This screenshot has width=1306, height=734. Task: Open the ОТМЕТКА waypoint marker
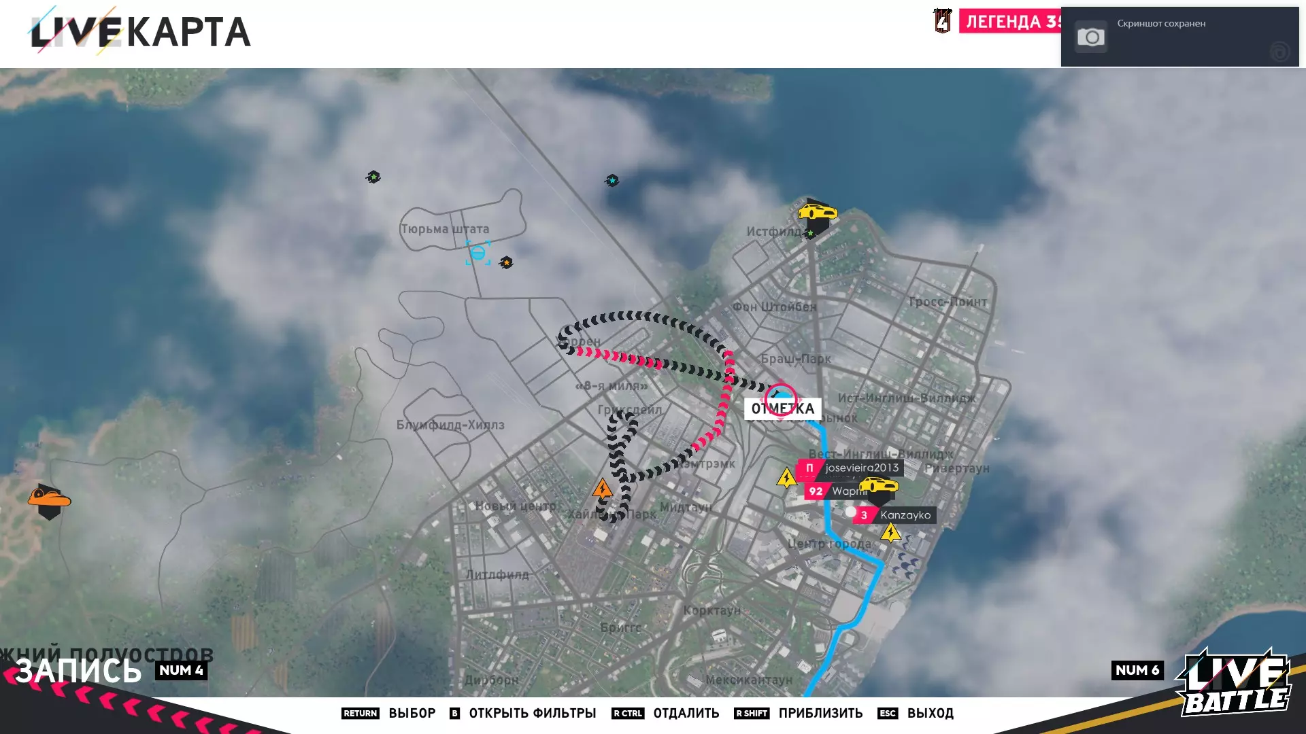[782, 408]
